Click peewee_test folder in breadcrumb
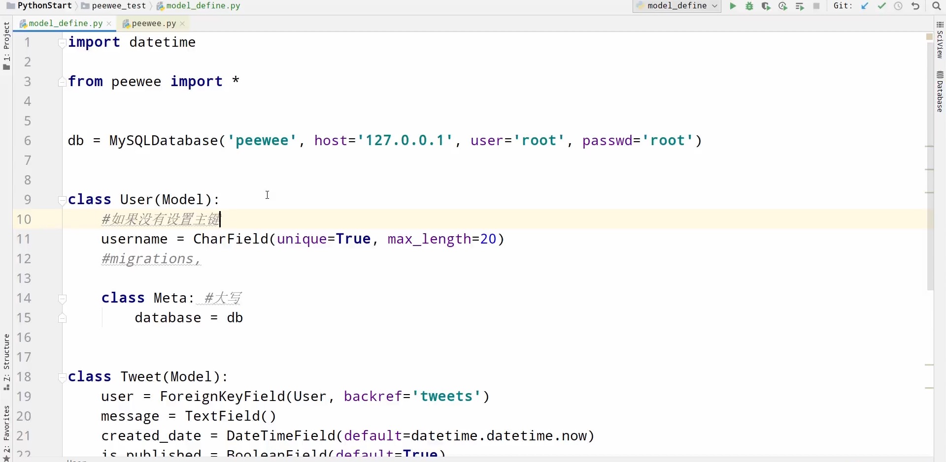The image size is (946, 462). pyautogui.click(x=119, y=6)
